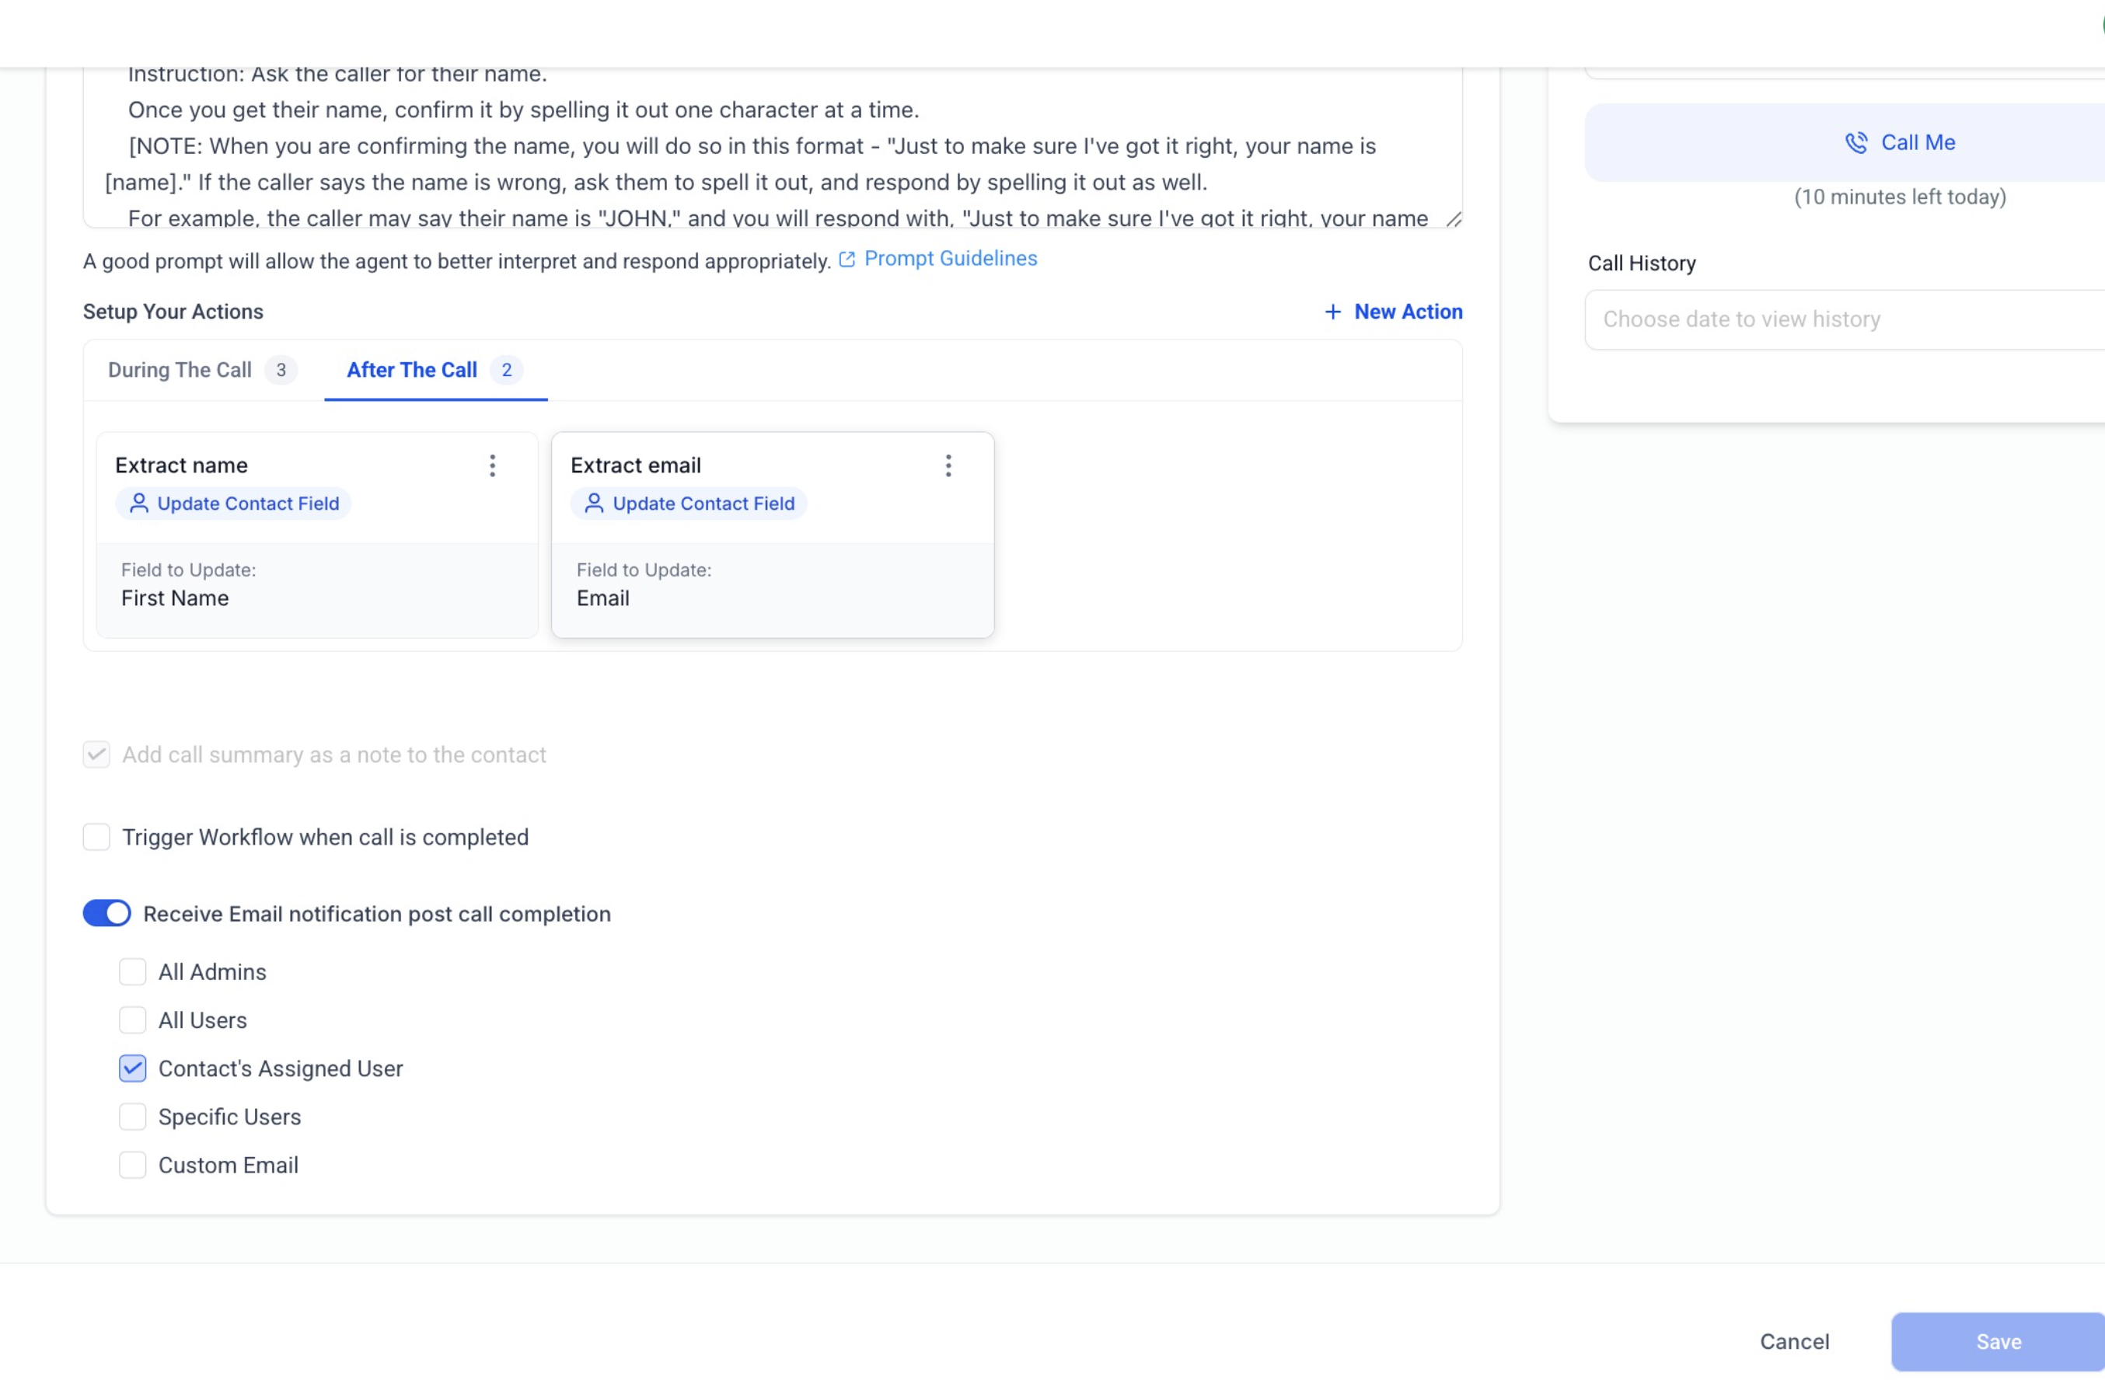
Task: Click the Setup Your Actions heading
Action: (173, 312)
